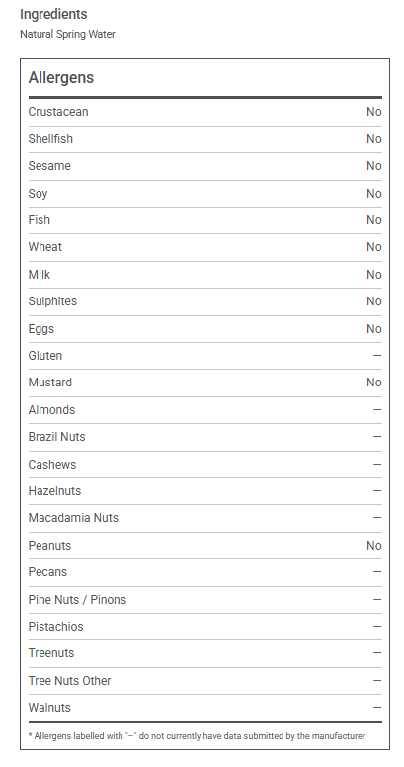
Task: Click the Wheat allergen label
Action: (x=45, y=247)
